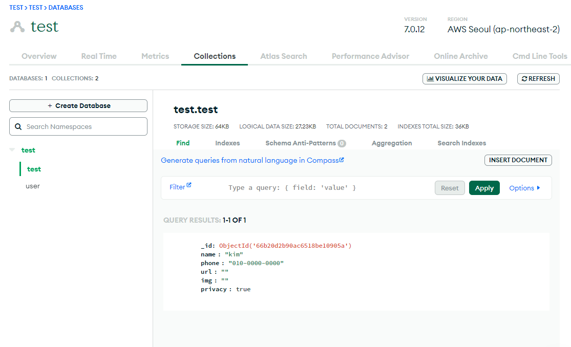The height and width of the screenshot is (347, 571).
Task: Click the ObjectId value in the document
Action: tap(285, 246)
